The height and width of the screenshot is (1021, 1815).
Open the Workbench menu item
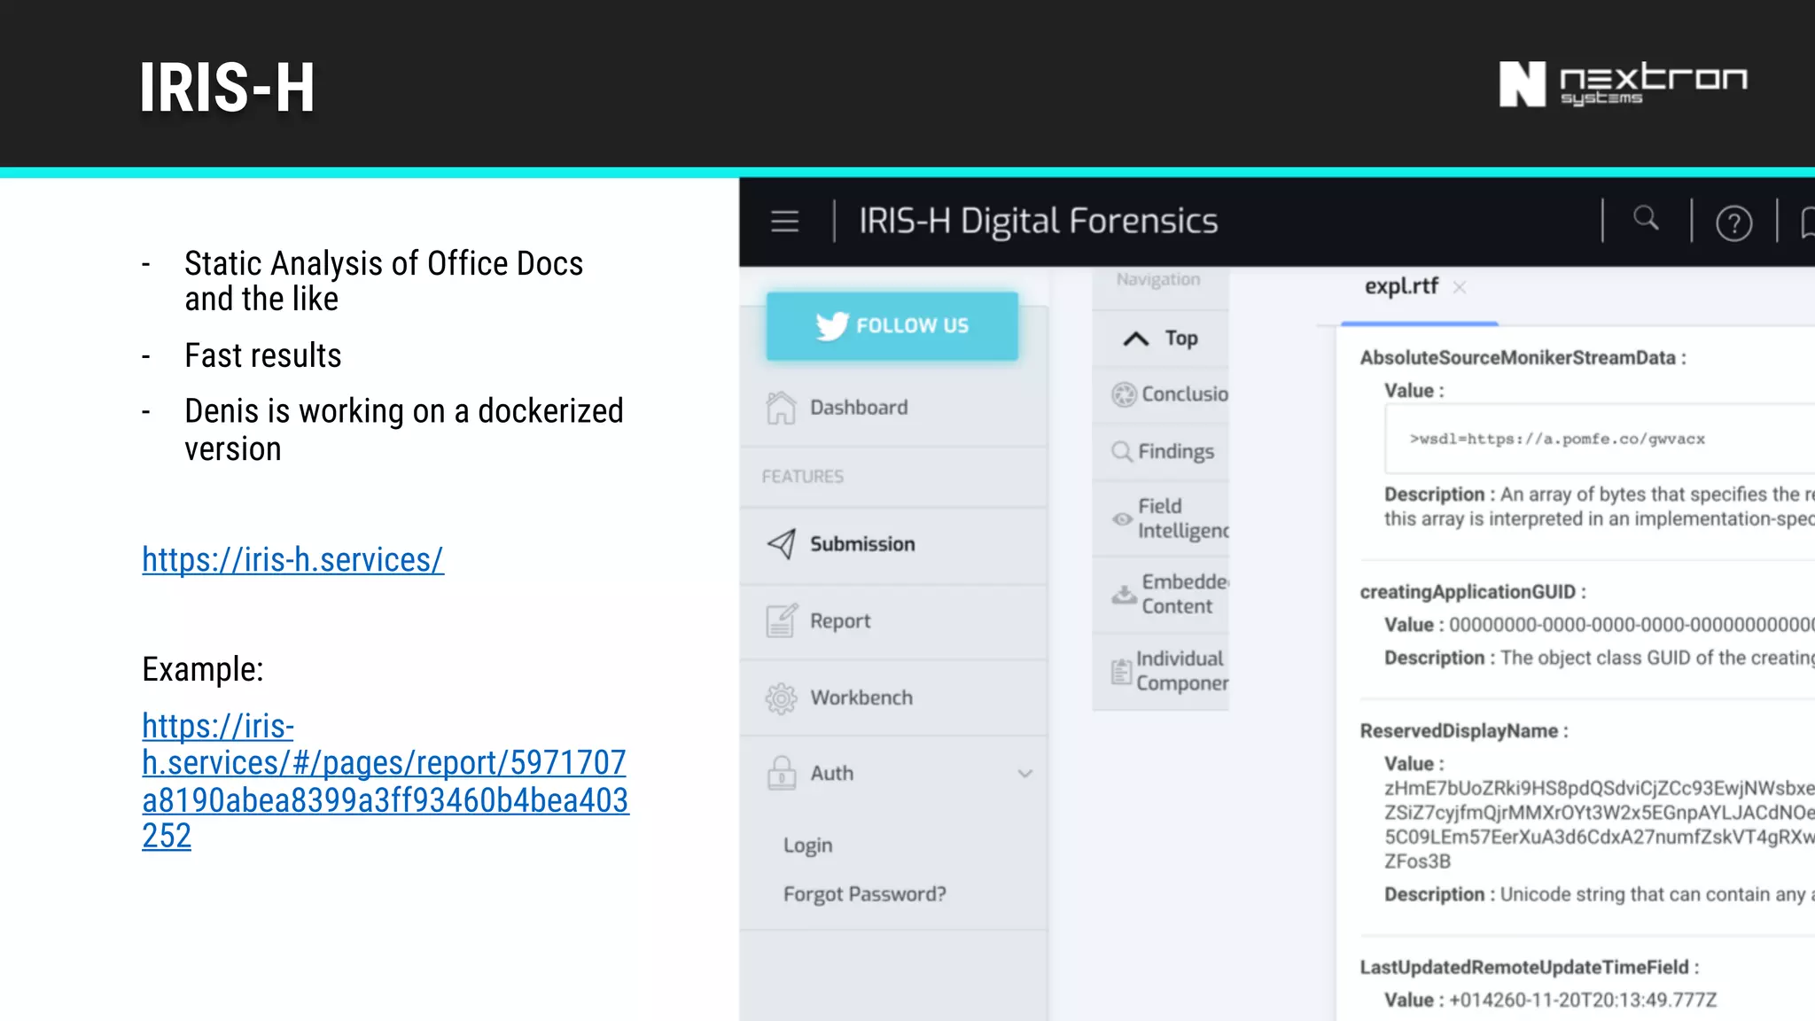pyautogui.click(x=893, y=698)
